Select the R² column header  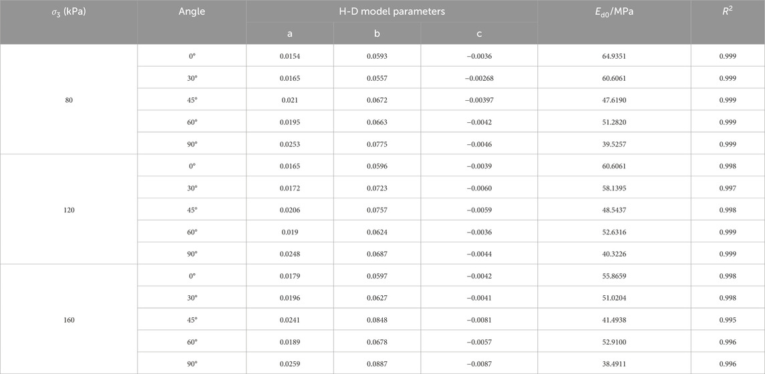(x=728, y=11)
